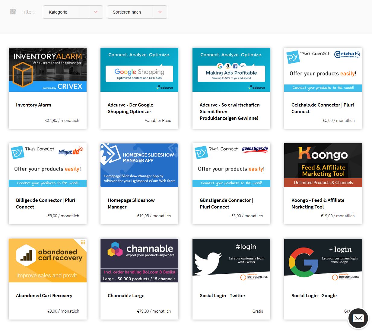Open Billiger.de Connector | Pluri Connect

click(x=46, y=204)
